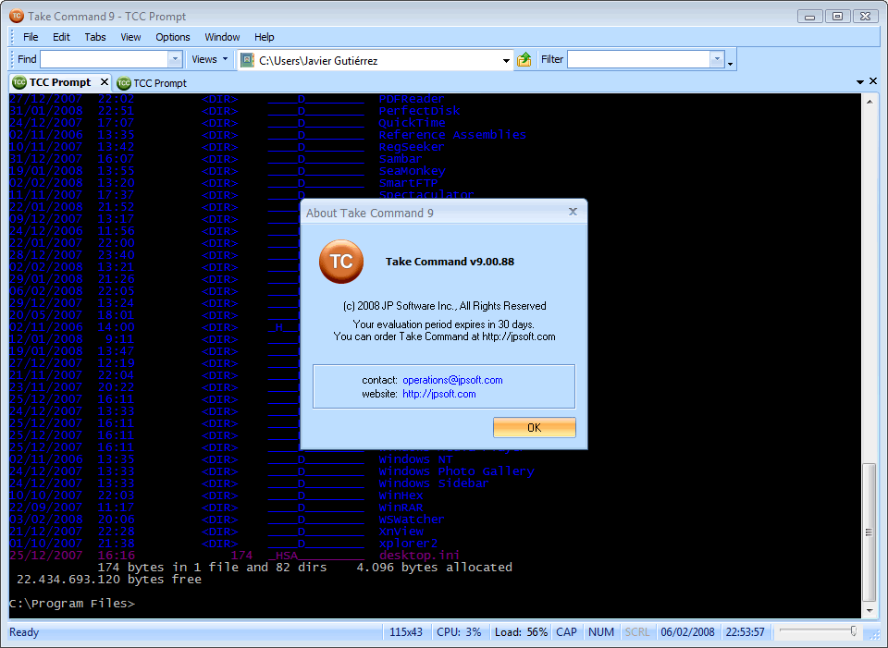This screenshot has height=648, width=888.
Task: Expand the Filter combo box dropdown
Action: [717, 59]
